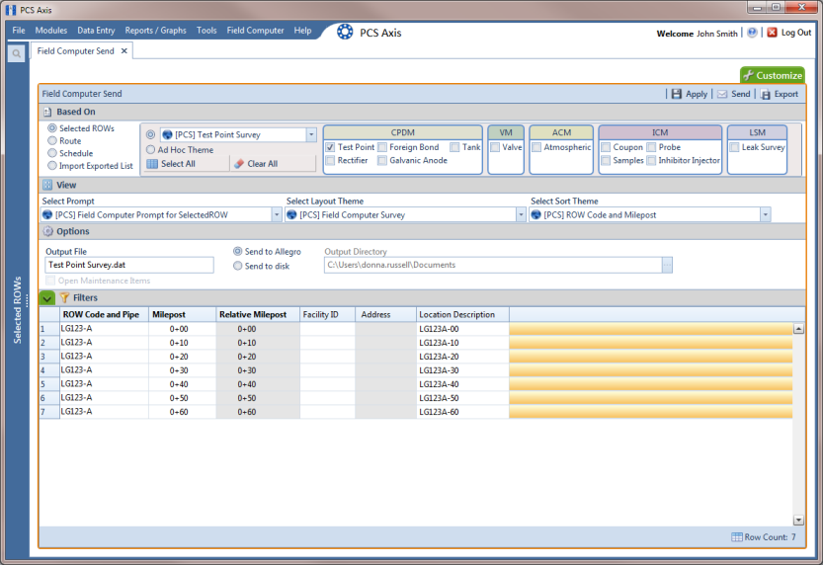Open the Help menu
The width and height of the screenshot is (823, 565).
click(x=302, y=31)
